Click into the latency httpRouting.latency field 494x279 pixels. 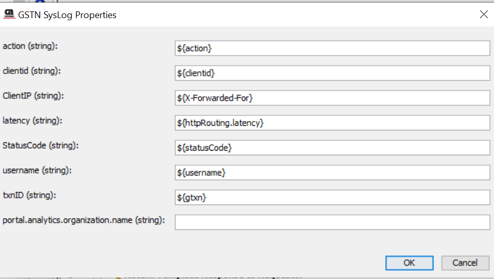coord(332,123)
